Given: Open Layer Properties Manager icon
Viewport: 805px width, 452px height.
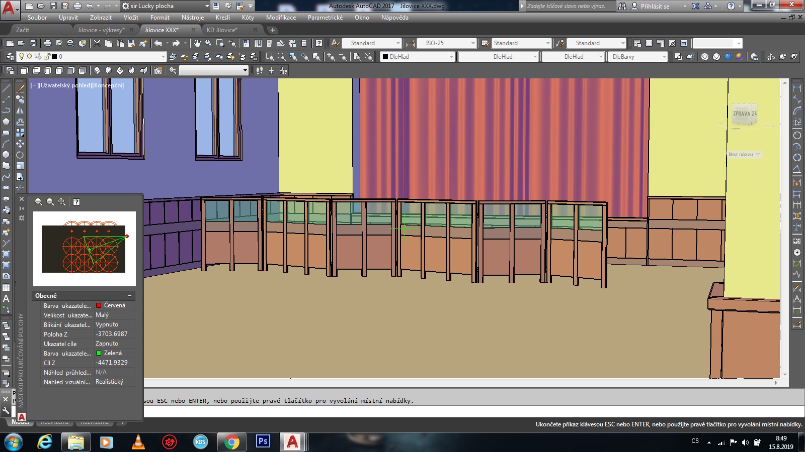Looking at the screenshot, I should [x=10, y=57].
